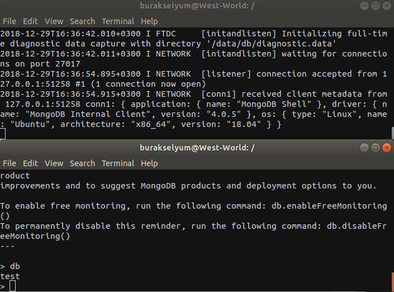Open File menu in bottom terminal
Viewport: 394px width, 292px height.
point(10,163)
